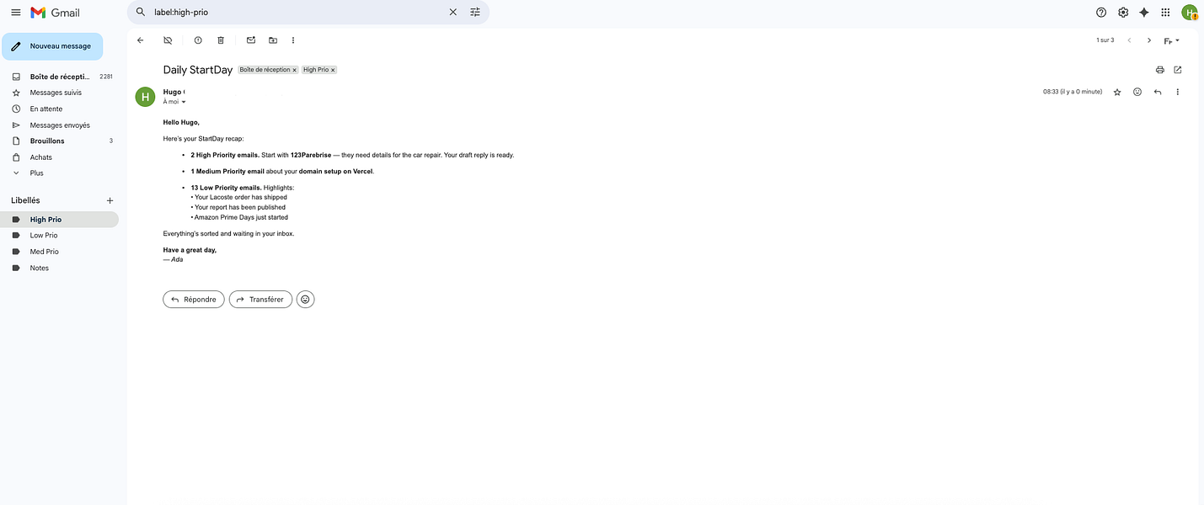Go to the older message arrow
Screen dimensions: 1204x505
click(x=1149, y=40)
